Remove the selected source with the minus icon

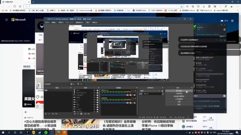click(78, 114)
